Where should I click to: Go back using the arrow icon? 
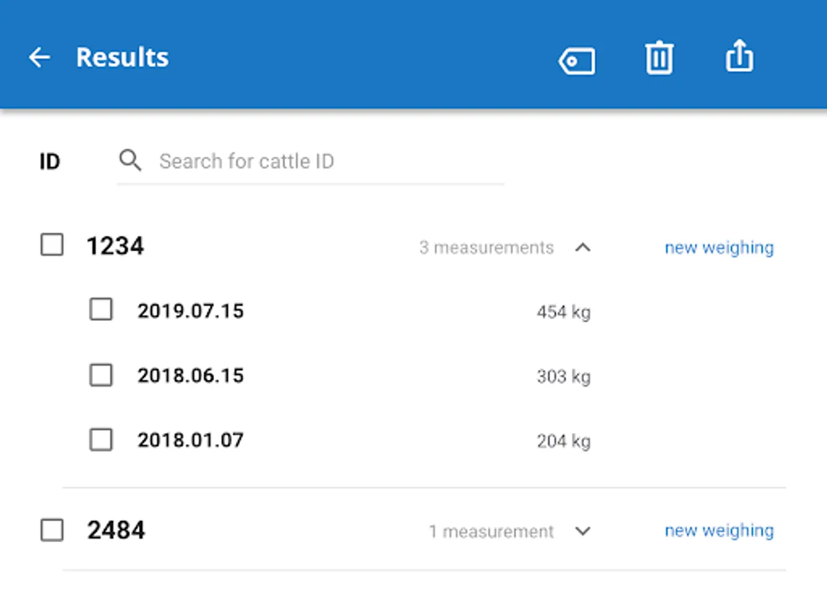(39, 58)
